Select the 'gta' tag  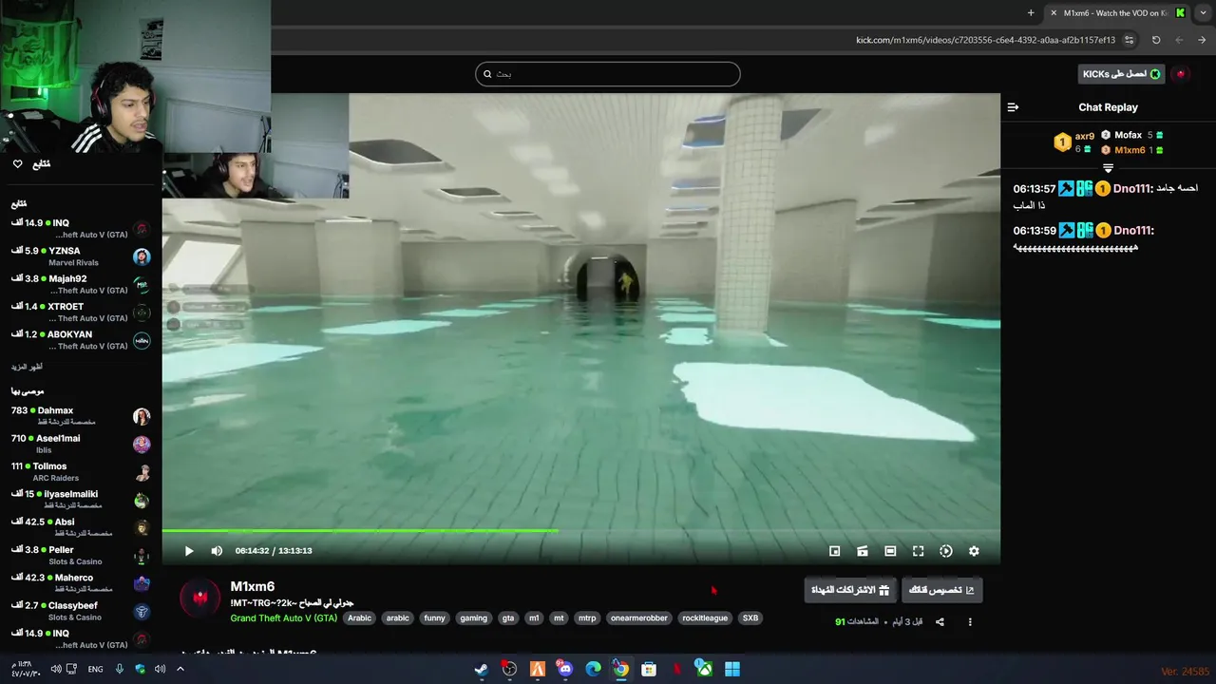coord(508,618)
